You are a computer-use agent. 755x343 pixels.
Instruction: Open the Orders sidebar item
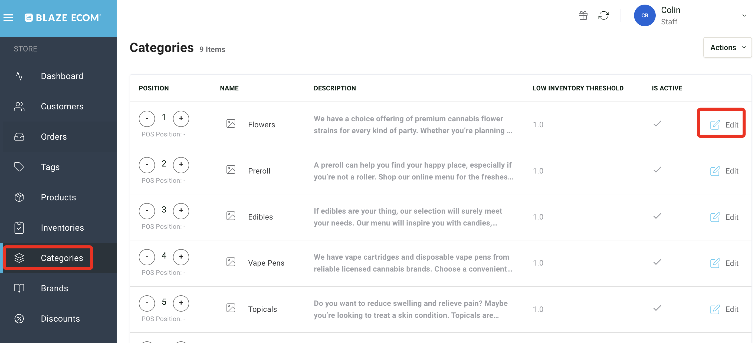(x=54, y=137)
